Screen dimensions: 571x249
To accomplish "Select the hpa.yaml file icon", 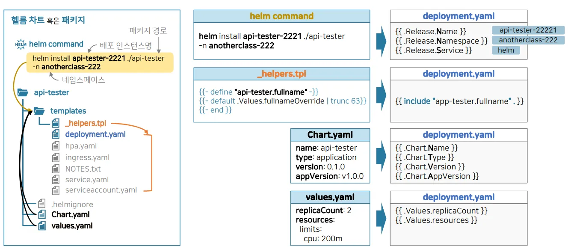I will coord(56,146).
